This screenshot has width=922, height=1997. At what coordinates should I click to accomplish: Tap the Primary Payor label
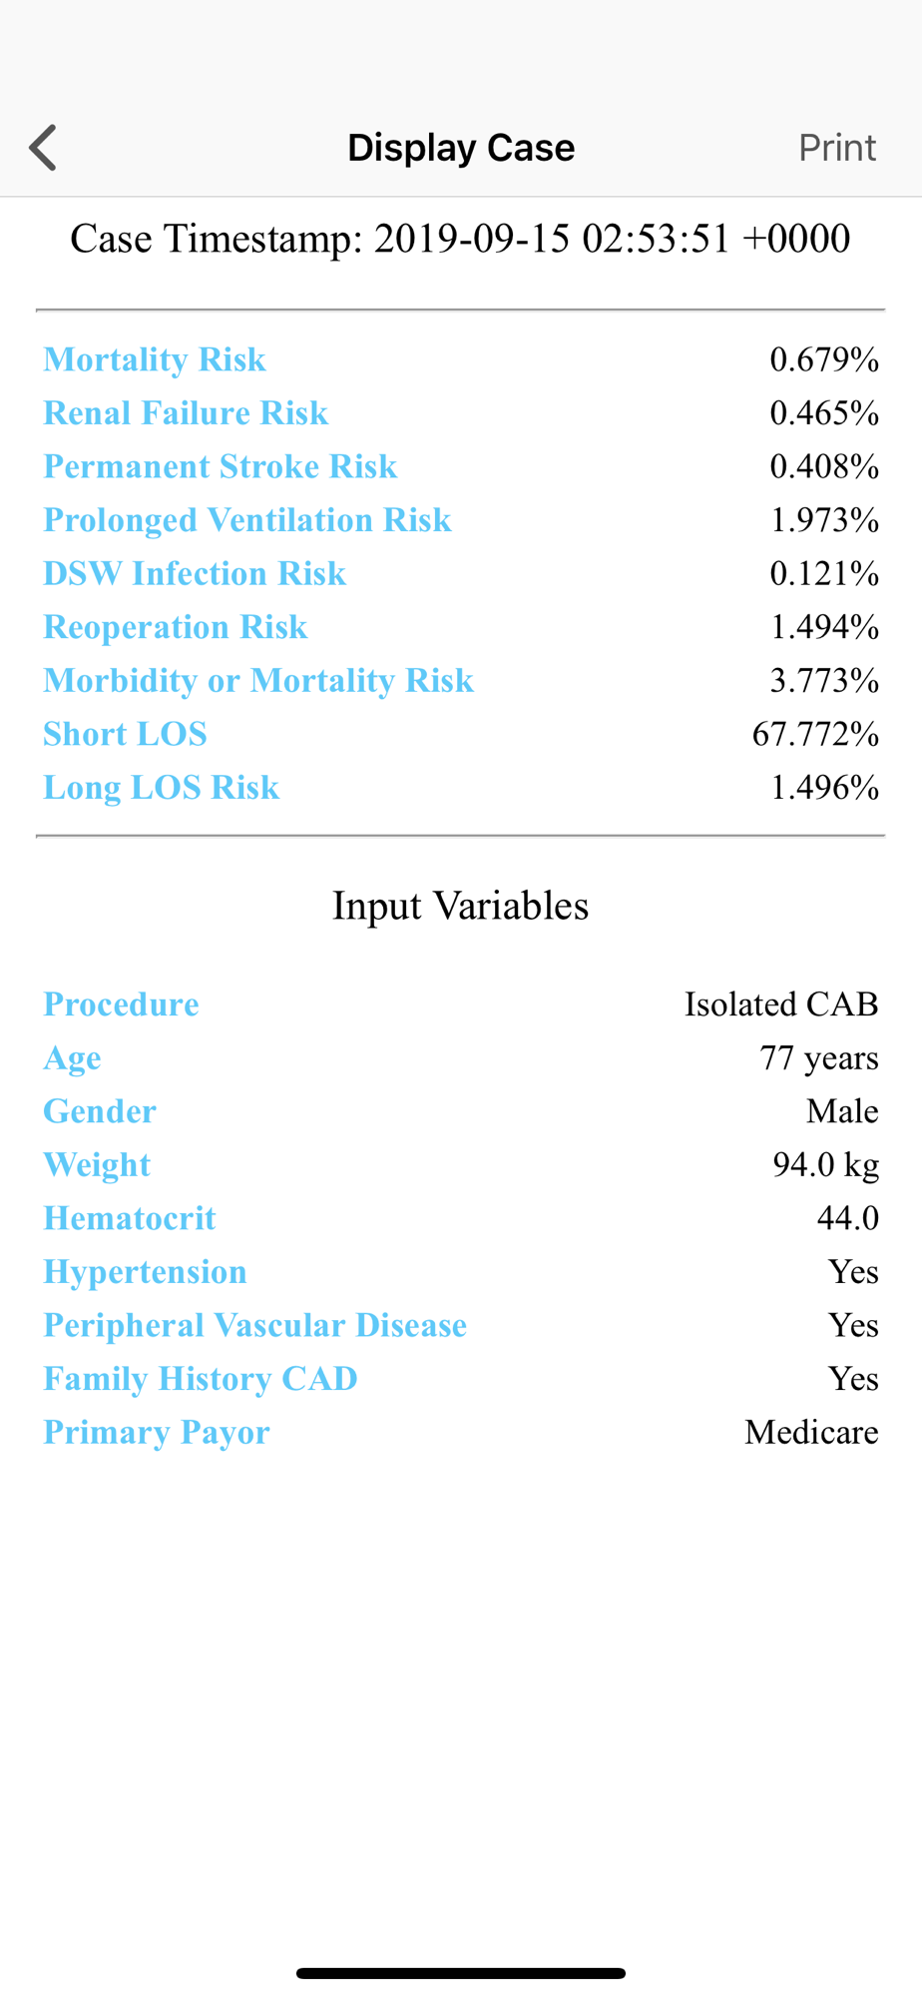157,1433
